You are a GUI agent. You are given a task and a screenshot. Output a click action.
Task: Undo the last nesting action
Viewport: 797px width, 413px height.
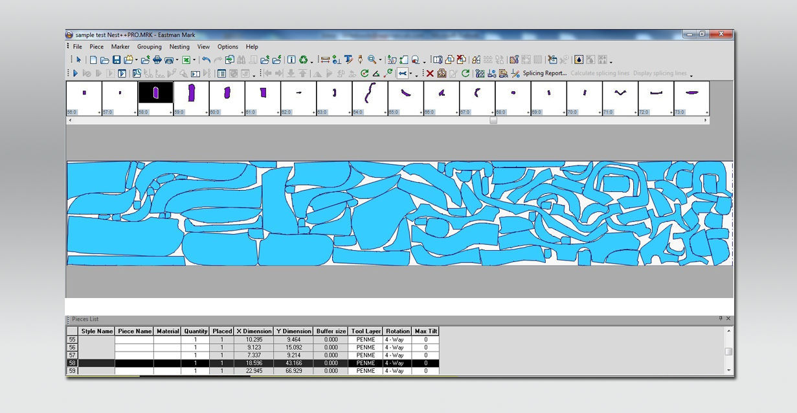(x=207, y=61)
